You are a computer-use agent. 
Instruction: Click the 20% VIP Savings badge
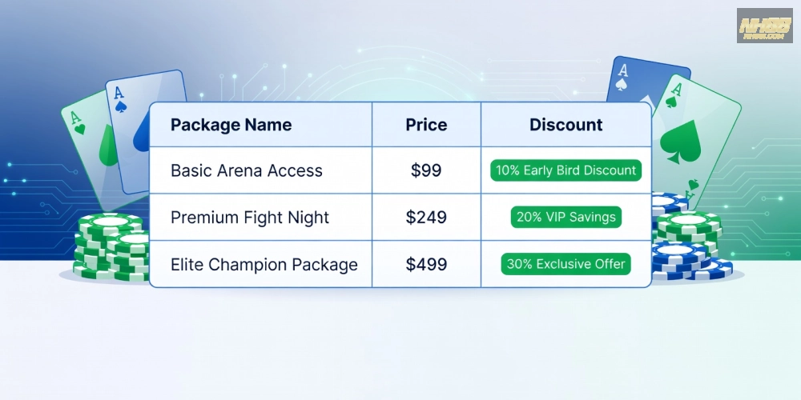coord(566,217)
